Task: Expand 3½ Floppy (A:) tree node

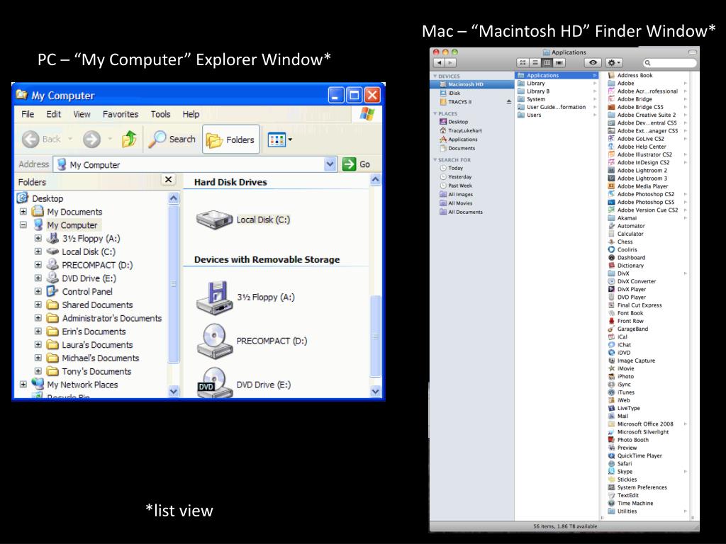Action: point(38,238)
